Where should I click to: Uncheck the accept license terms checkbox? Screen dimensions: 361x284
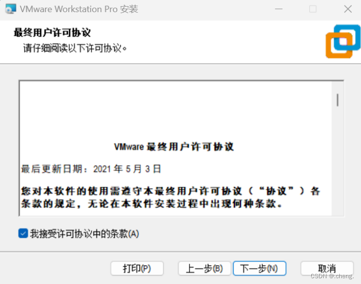click(23, 233)
